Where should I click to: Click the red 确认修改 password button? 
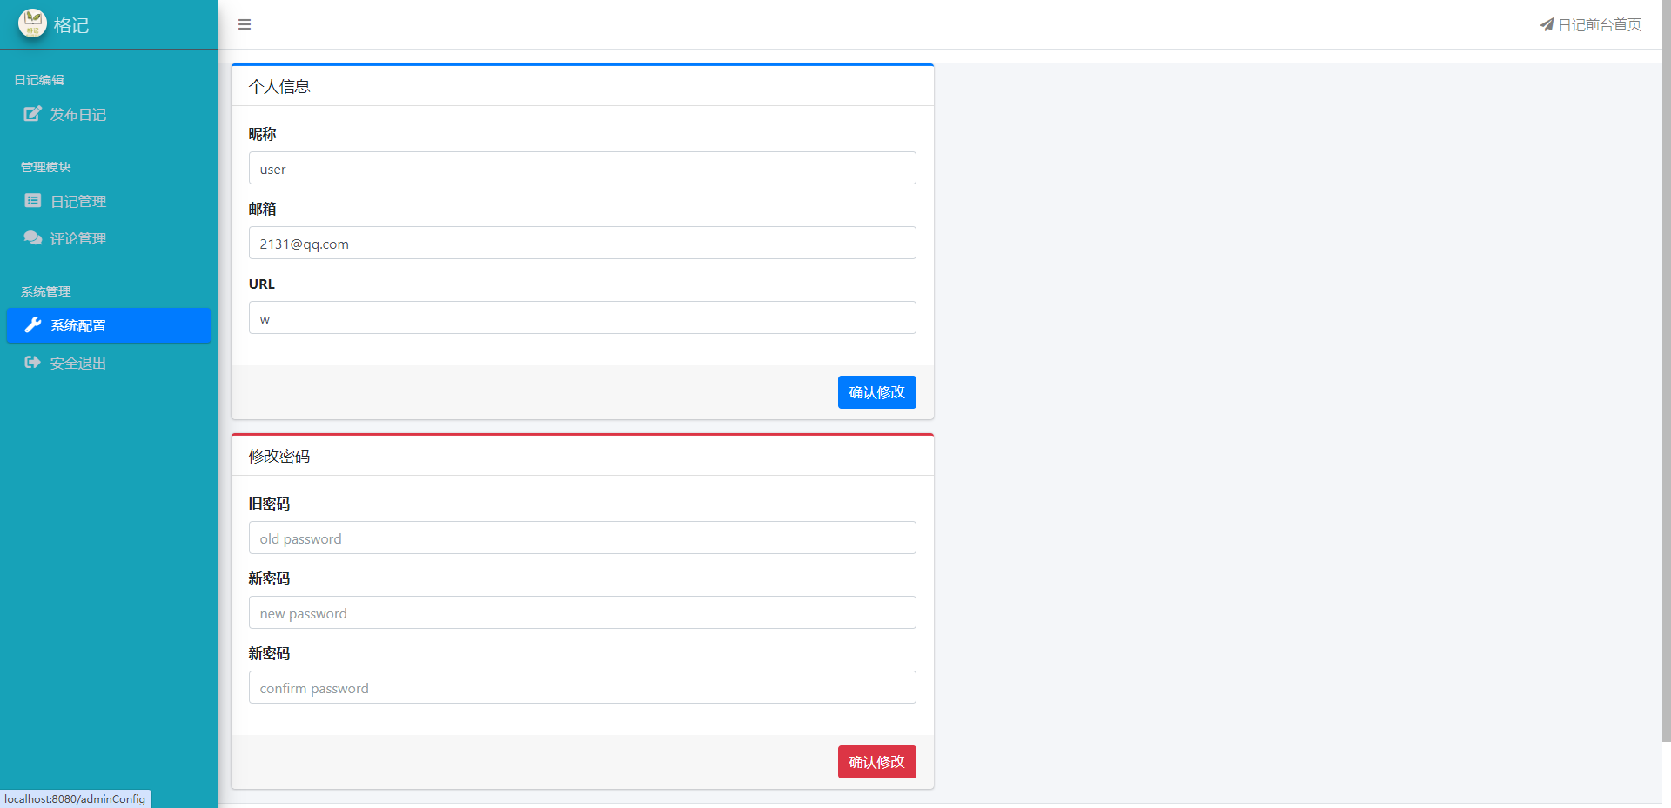[876, 762]
